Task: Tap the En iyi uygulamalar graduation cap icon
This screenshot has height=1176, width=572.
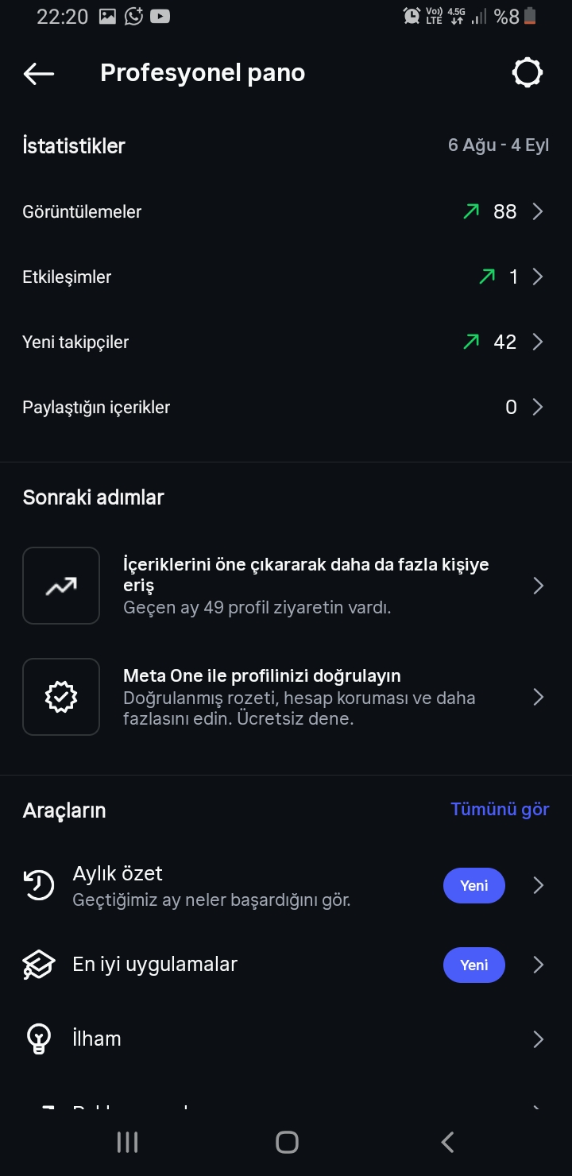Action: tap(39, 965)
